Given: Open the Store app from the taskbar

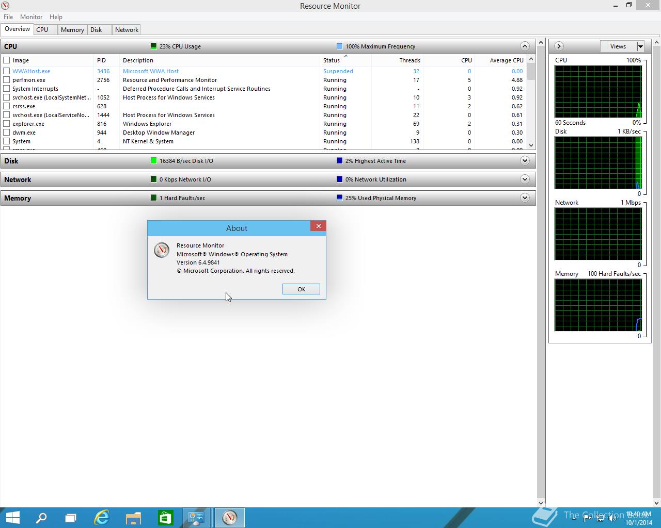Looking at the screenshot, I should click(x=165, y=517).
